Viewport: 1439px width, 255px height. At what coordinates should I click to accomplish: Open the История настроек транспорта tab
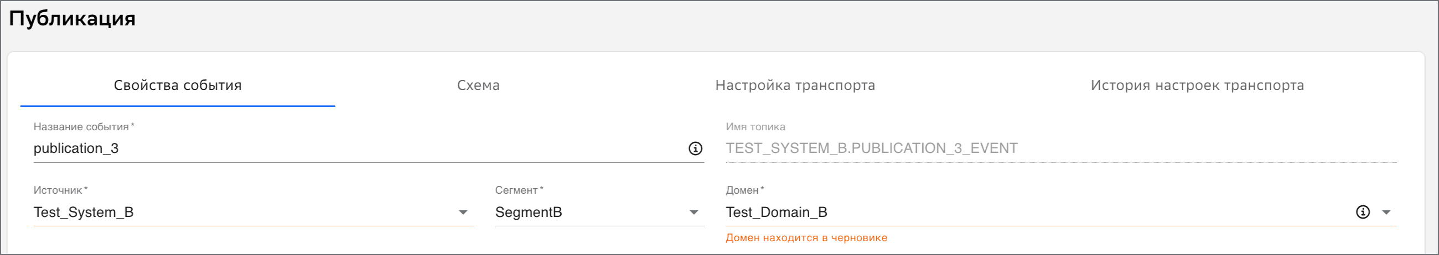coord(1197,85)
